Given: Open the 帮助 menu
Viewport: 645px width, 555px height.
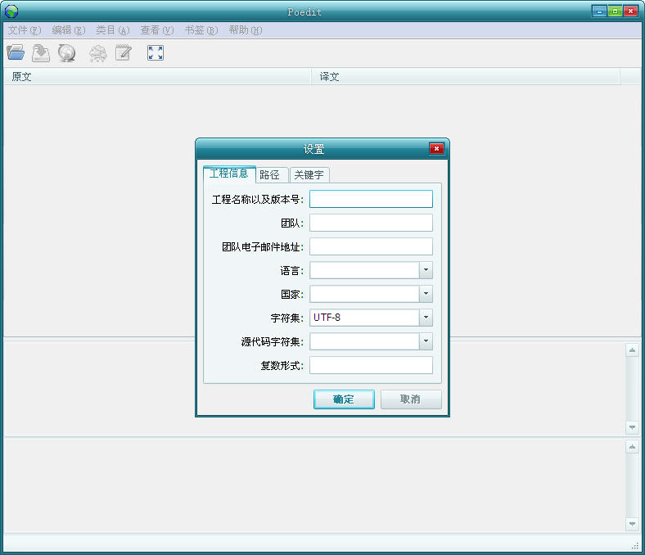Looking at the screenshot, I should (246, 30).
